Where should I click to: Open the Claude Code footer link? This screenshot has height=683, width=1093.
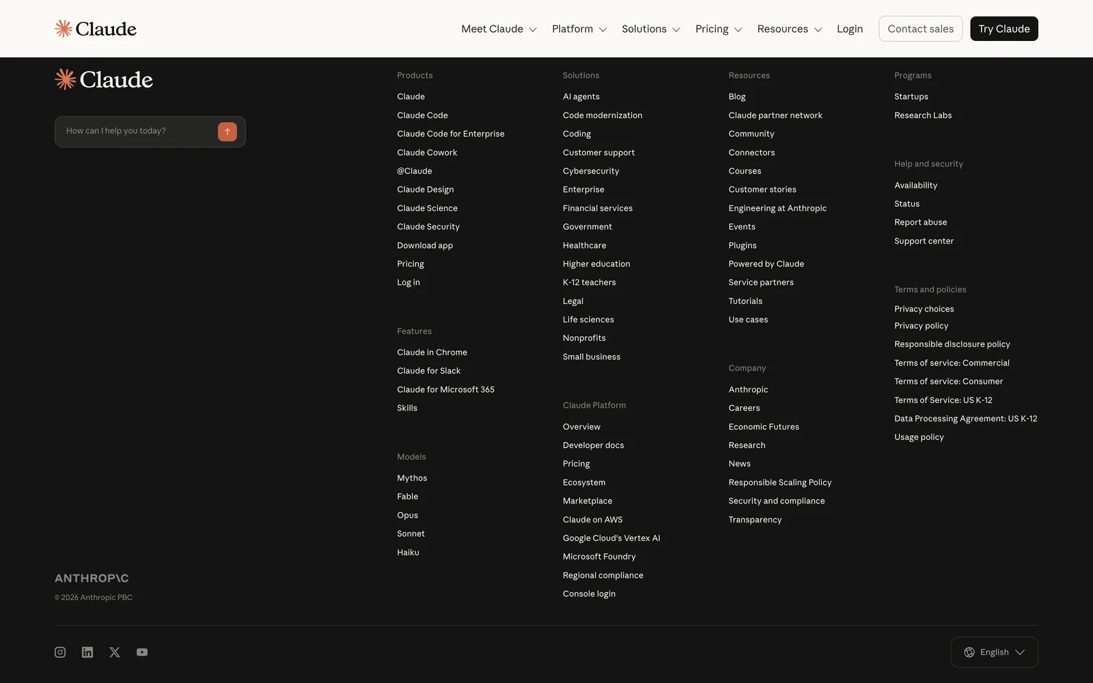(x=422, y=115)
